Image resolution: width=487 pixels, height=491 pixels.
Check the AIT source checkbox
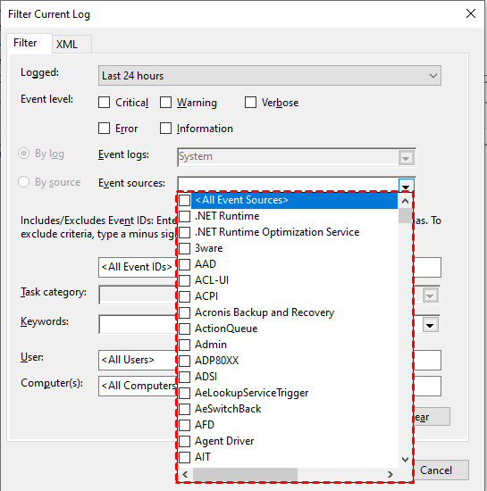(185, 457)
